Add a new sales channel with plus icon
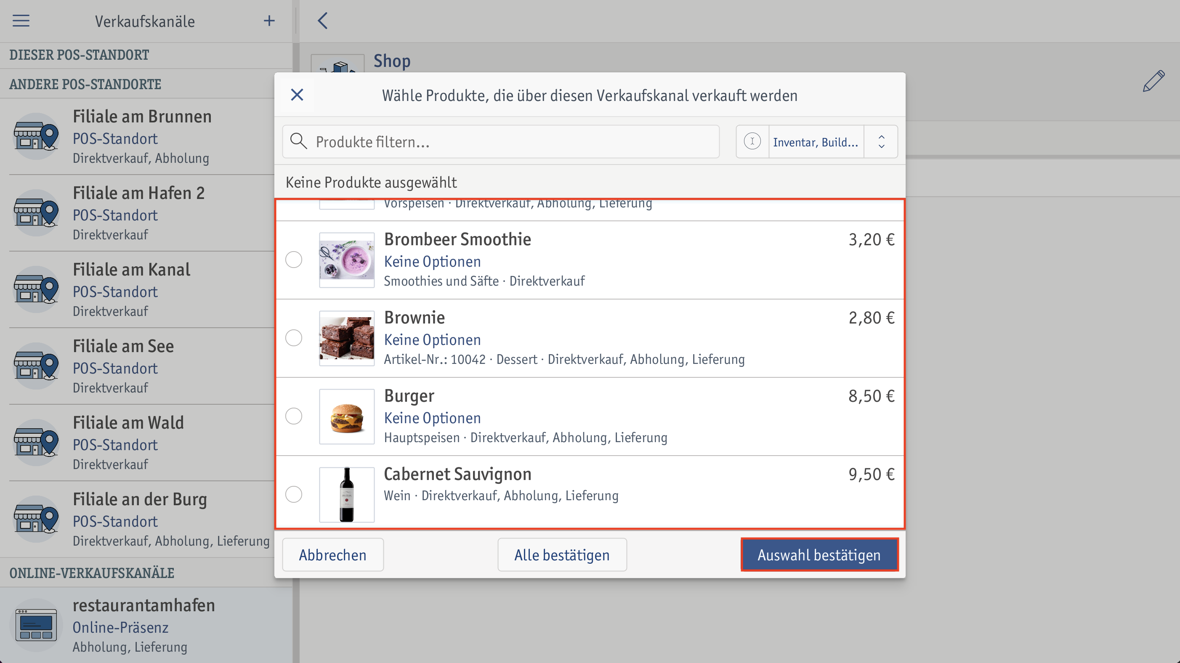The width and height of the screenshot is (1180, 663). (269, 21)
